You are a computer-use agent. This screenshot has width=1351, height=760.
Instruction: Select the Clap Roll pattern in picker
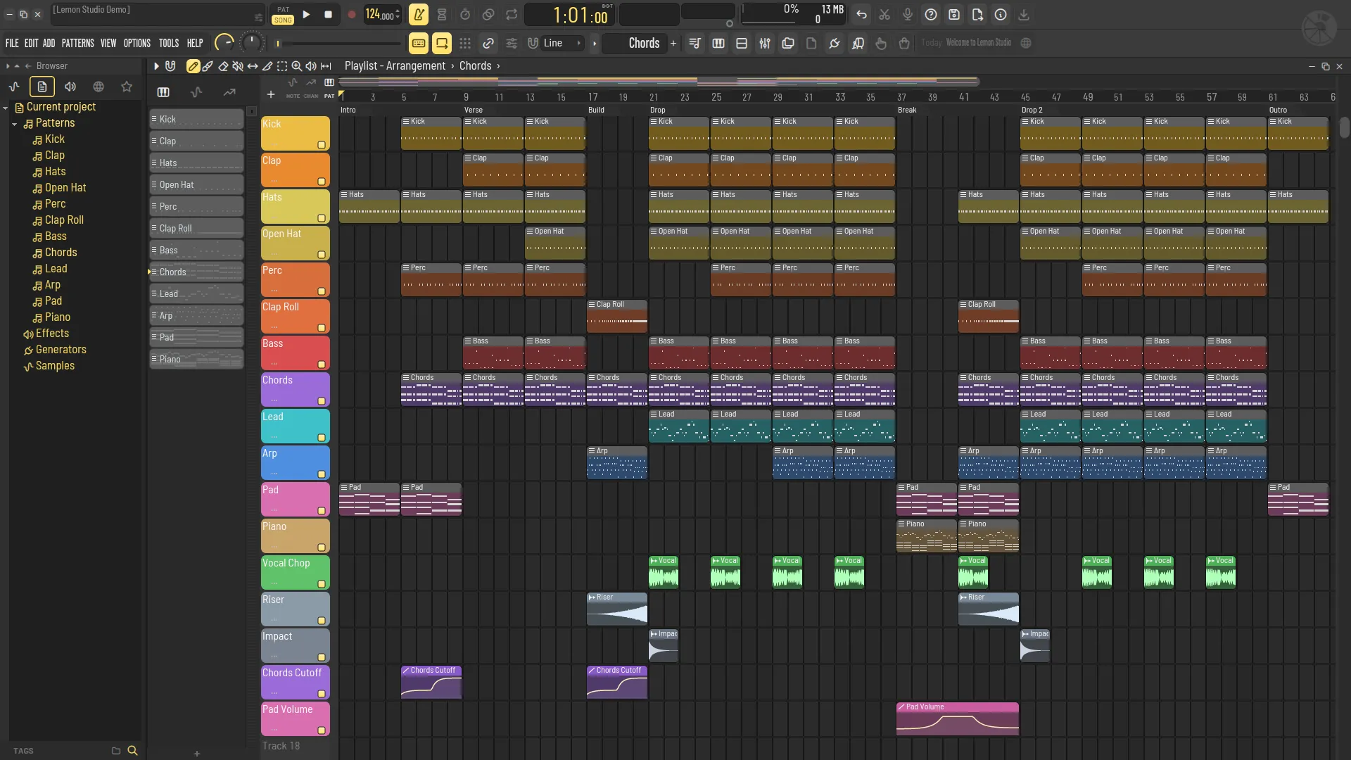pos(196,229)
